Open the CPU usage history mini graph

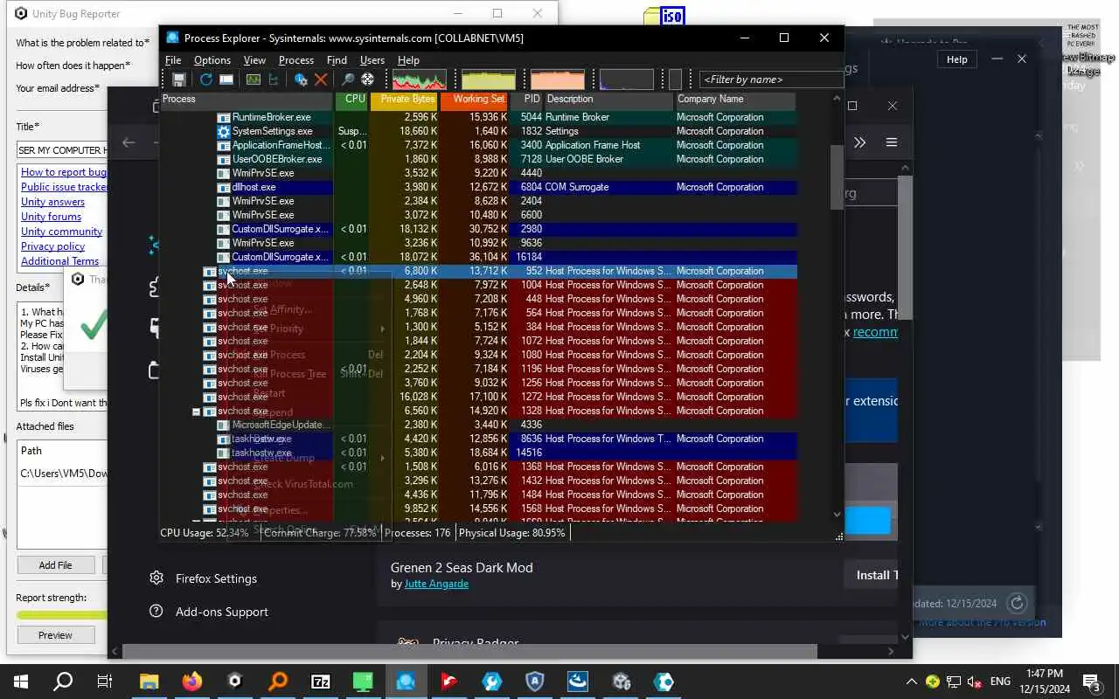click(x=420, y=80)
